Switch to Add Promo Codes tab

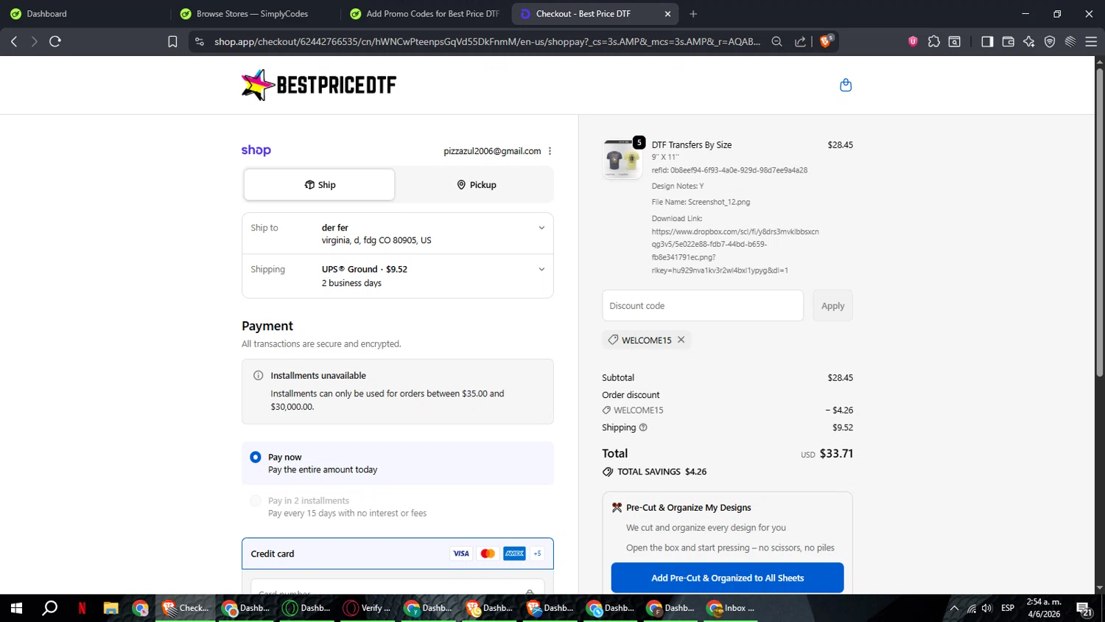click(426, 14)
